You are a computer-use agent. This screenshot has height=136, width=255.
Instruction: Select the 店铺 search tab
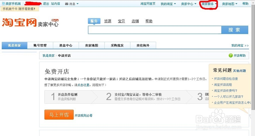135,21
